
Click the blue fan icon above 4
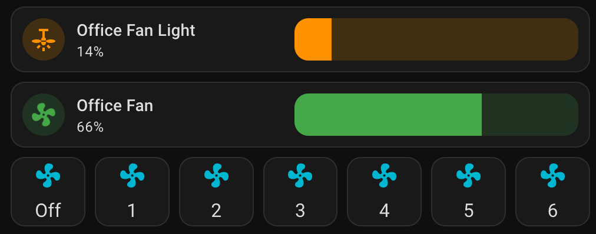tap(385, 176)
